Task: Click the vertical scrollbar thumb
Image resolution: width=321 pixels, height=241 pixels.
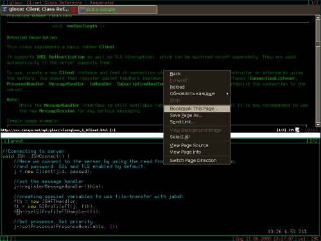Action: coord(318,44)
